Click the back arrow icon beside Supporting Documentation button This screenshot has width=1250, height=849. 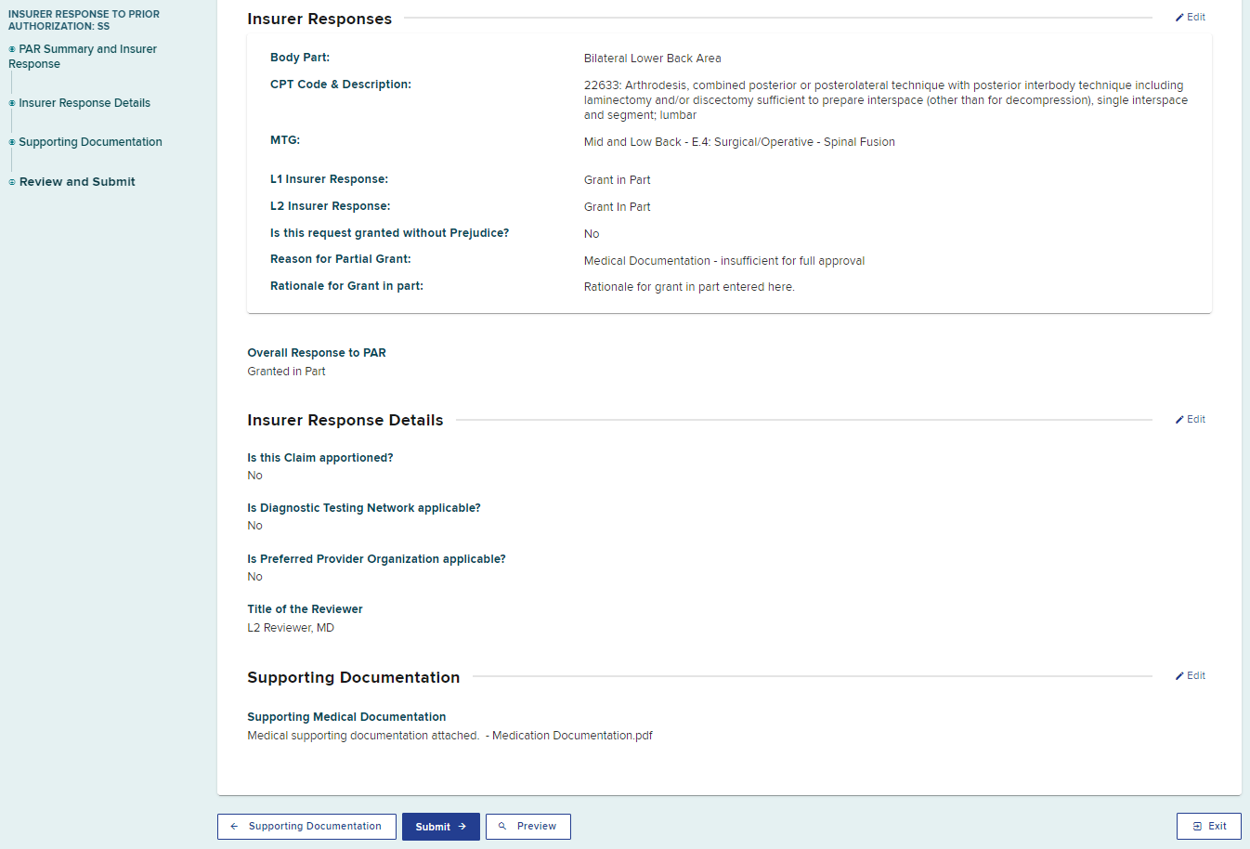(x=234, y=826)
